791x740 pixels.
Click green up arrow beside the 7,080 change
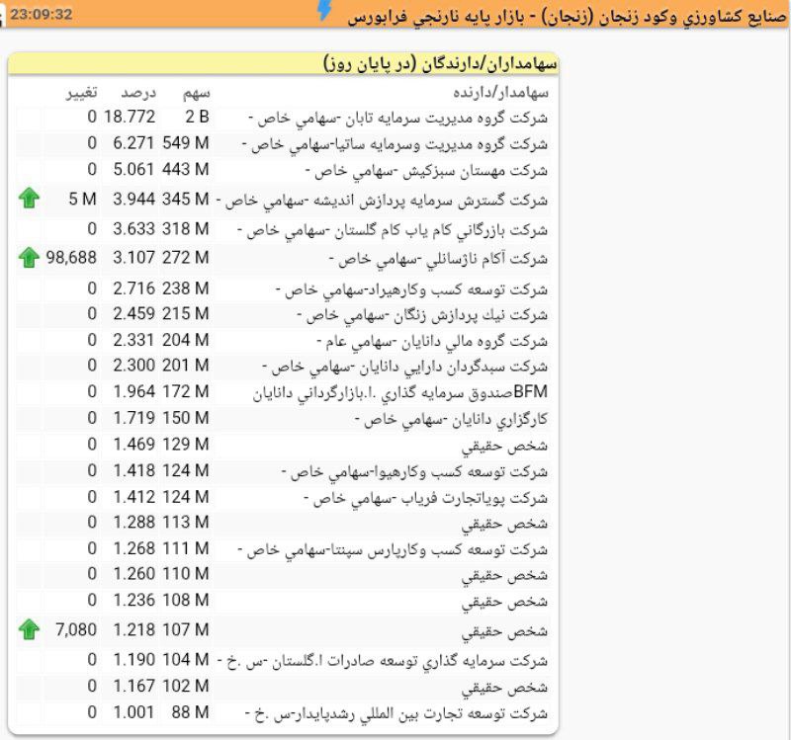[29, 629]
